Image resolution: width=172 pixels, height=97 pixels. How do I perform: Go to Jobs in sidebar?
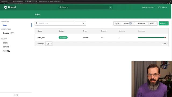pos(5,25)
